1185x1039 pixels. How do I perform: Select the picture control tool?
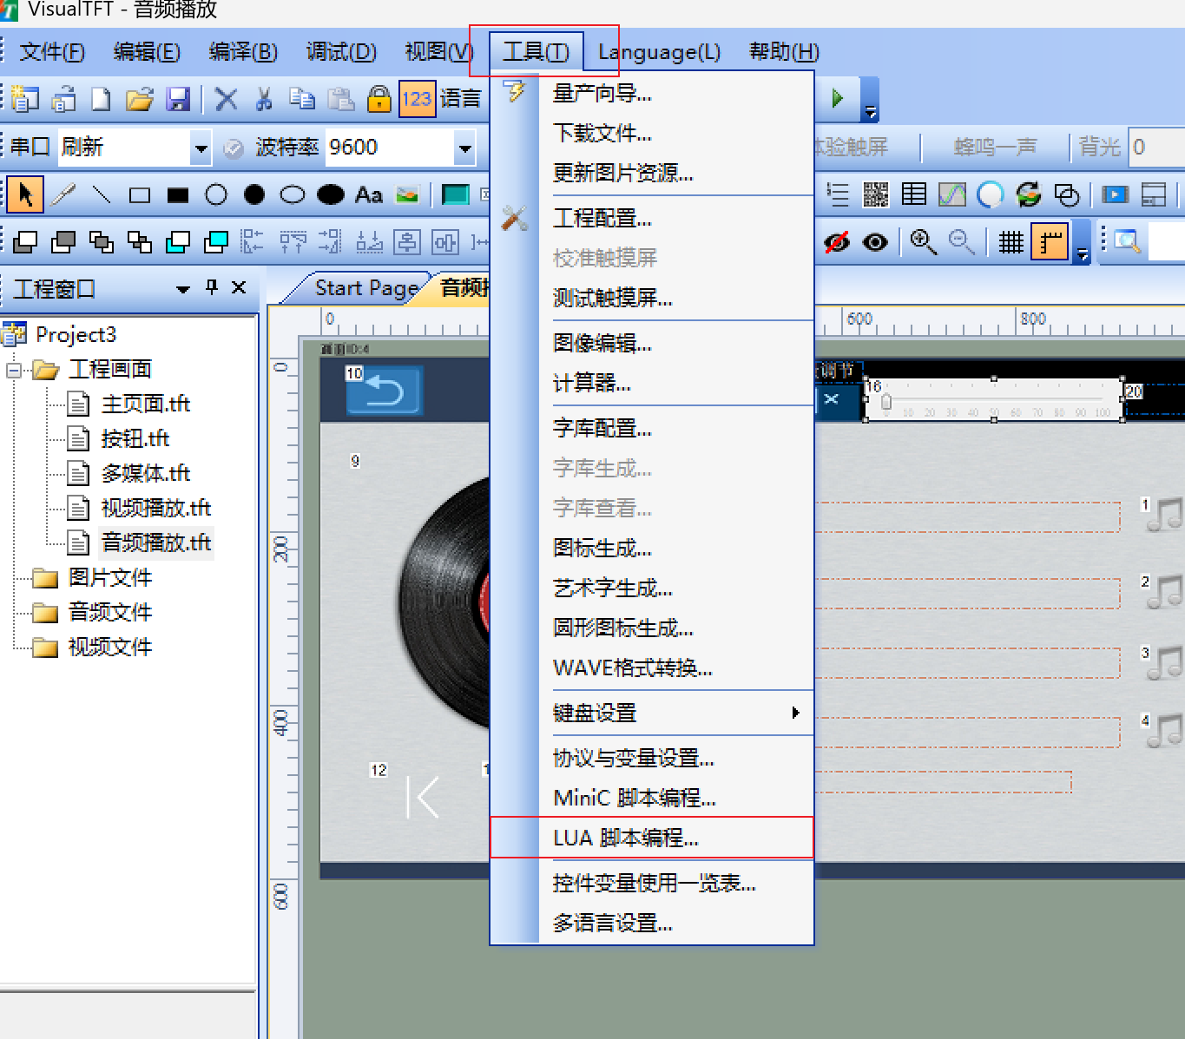coord(407,194)
